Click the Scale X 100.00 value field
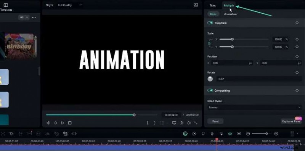This screenshot has width=305, height=151. point(280,39)
